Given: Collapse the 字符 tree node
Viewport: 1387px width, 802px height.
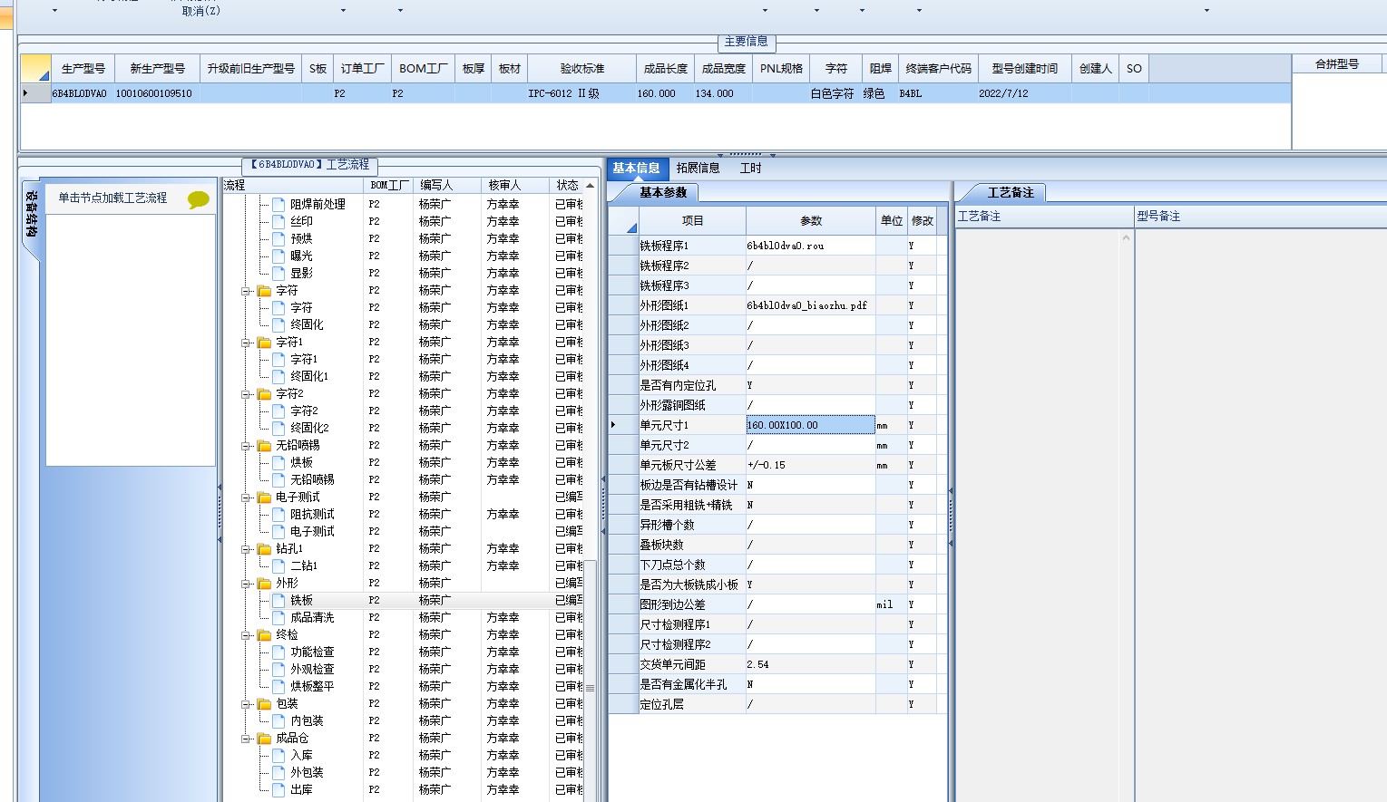Looking at the screenshot, I should 246,291.
